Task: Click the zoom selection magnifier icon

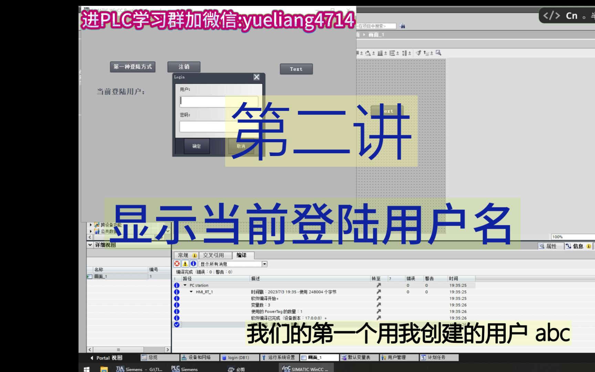Action: pos(438,53)
